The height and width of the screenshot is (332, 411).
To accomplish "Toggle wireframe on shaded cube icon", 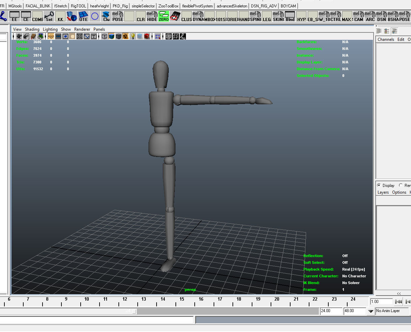I will coord(118,36).
